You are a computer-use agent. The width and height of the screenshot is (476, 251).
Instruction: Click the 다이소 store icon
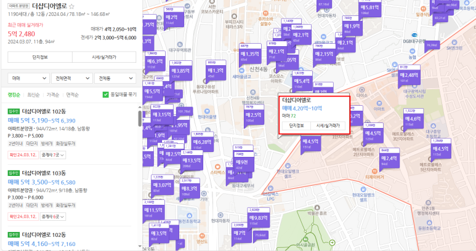coord(361,90)
